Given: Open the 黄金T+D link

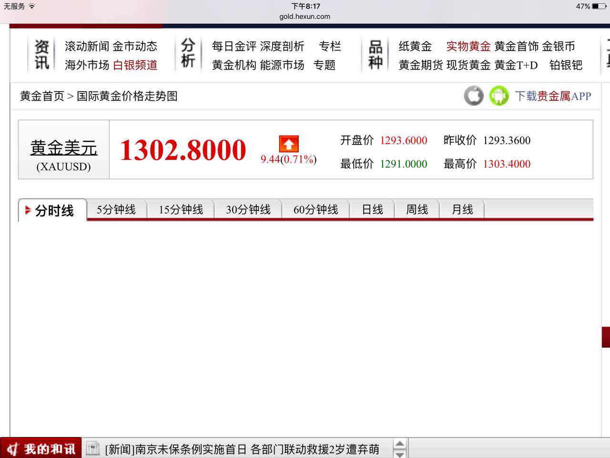Looking at the screenshot, I should pyautogui.click(x=516, y=65).
